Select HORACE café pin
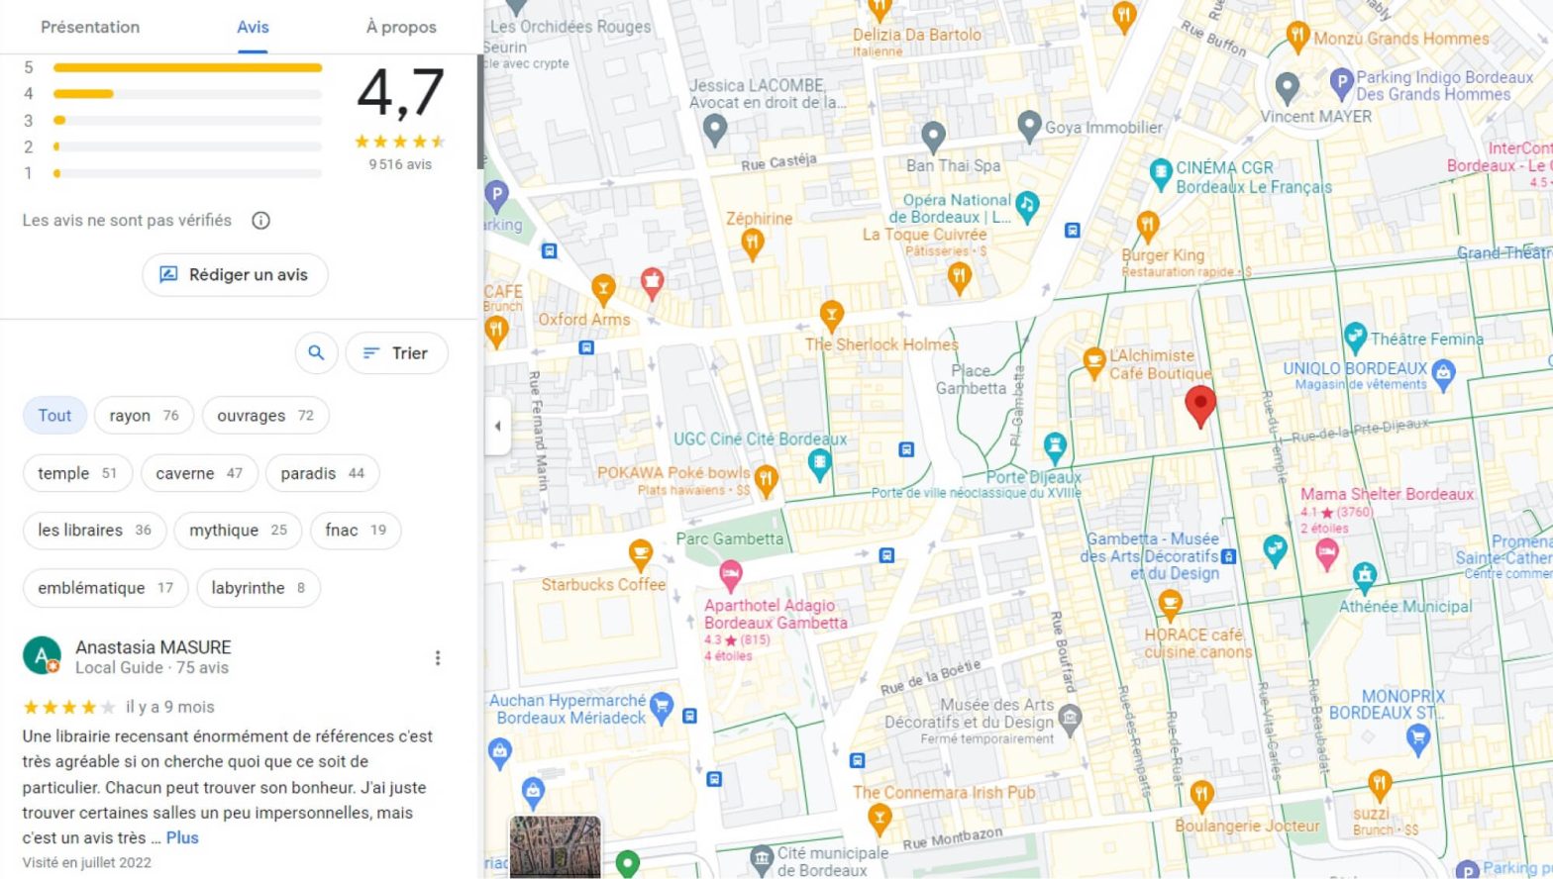 point(1170,603)
